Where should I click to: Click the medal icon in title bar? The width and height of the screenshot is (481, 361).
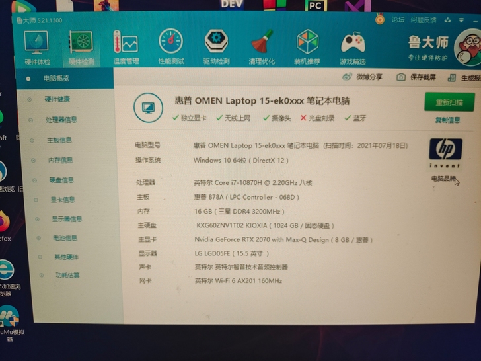(x=380, y=19)
